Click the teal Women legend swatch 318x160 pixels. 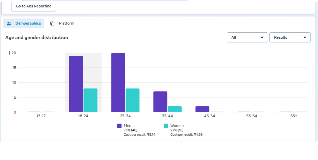(x=166, y=126)
